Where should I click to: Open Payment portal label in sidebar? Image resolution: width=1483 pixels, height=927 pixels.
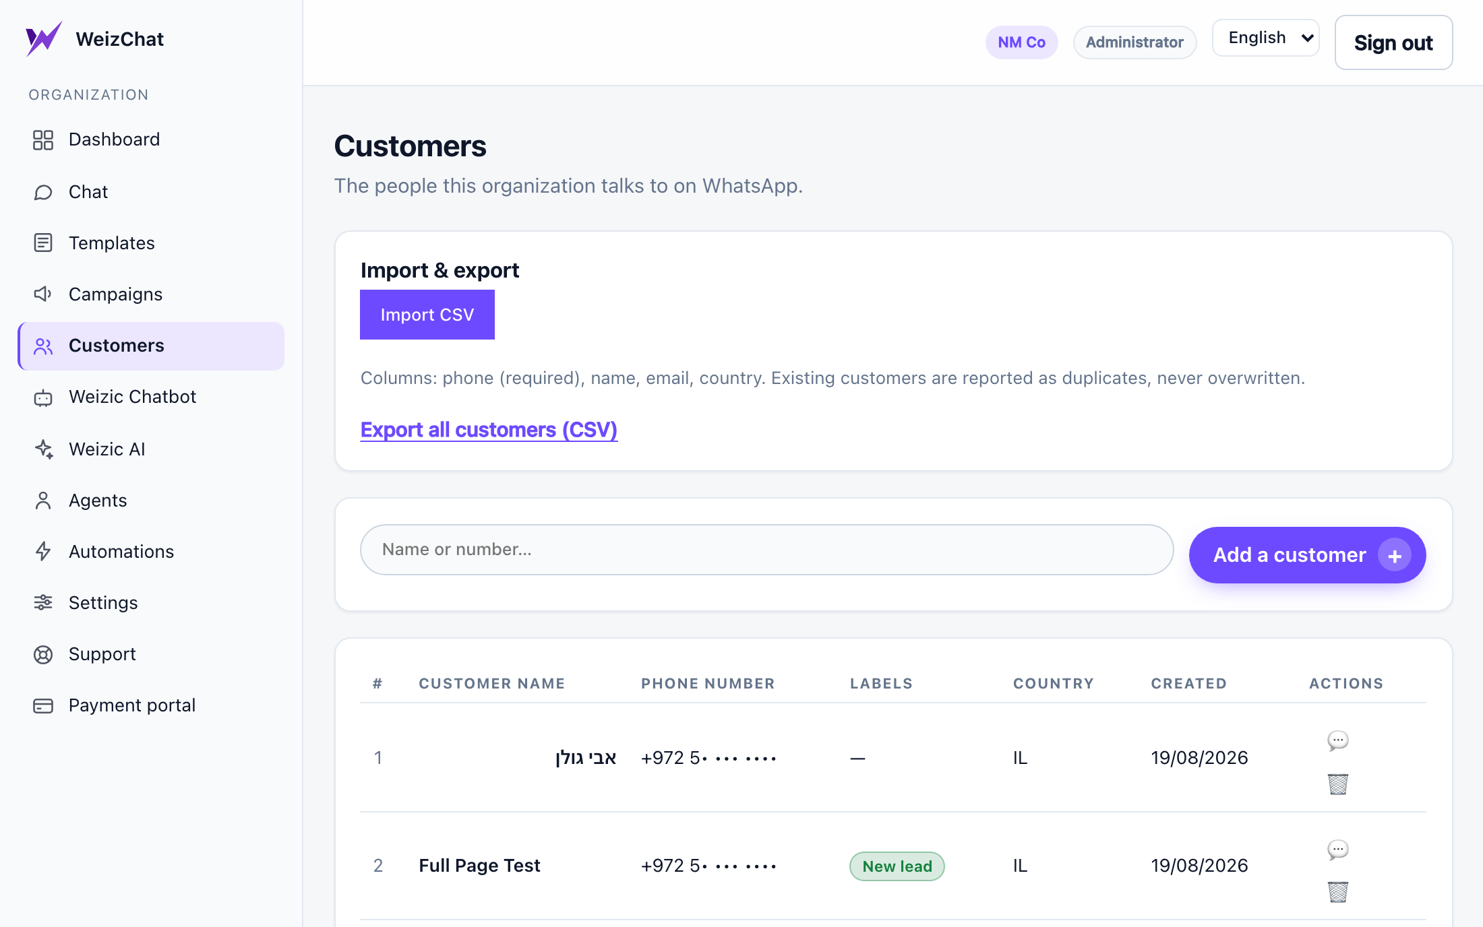[132, 705]
